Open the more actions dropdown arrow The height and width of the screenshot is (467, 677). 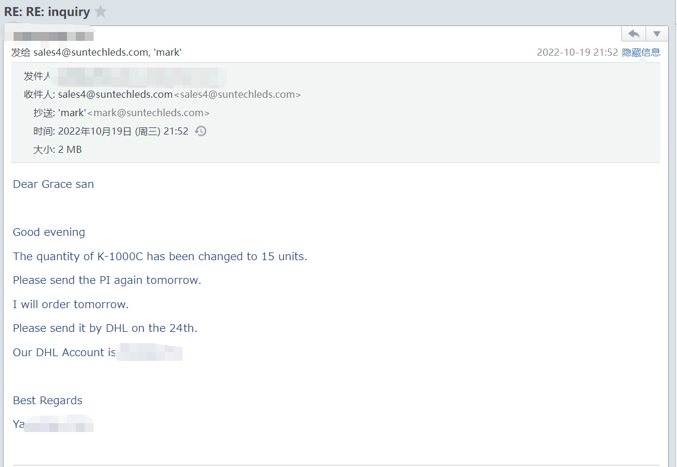[657, 34]
